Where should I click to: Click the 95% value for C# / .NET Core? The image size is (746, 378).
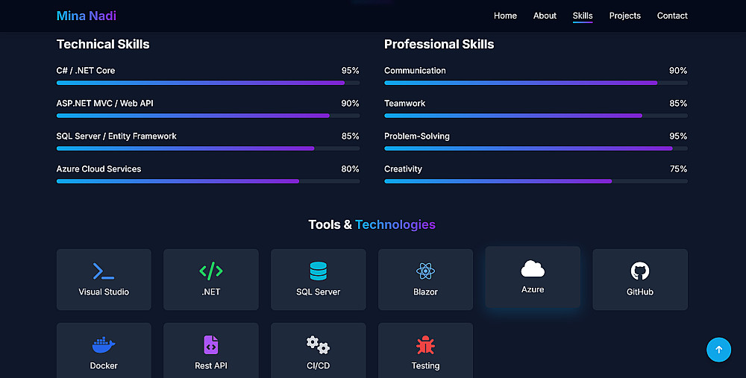pos(350,70)
